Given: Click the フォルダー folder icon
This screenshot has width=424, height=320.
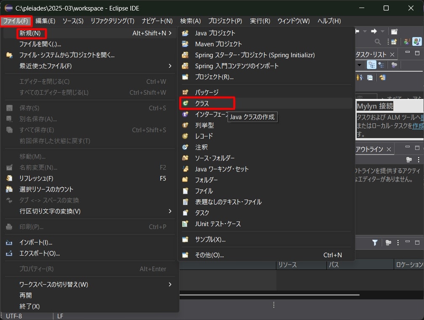Looking at the screenshot, I should [x=185, y=180].
